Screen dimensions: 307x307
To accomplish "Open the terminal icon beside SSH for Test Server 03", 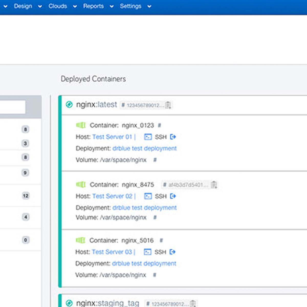I will click(147, 252).
